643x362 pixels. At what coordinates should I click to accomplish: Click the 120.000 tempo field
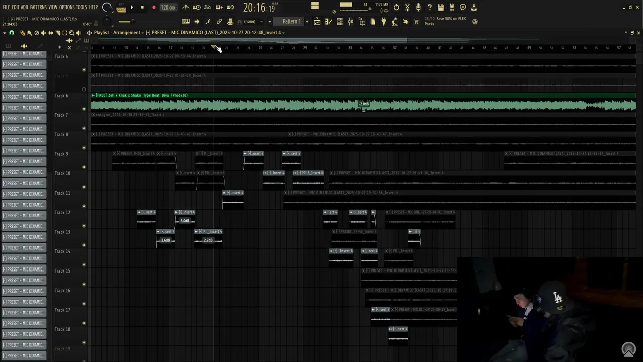click(168, 8)
